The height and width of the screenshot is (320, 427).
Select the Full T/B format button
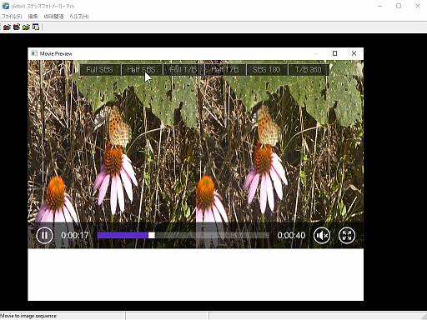pyautogui.click(x=183, y=69)
